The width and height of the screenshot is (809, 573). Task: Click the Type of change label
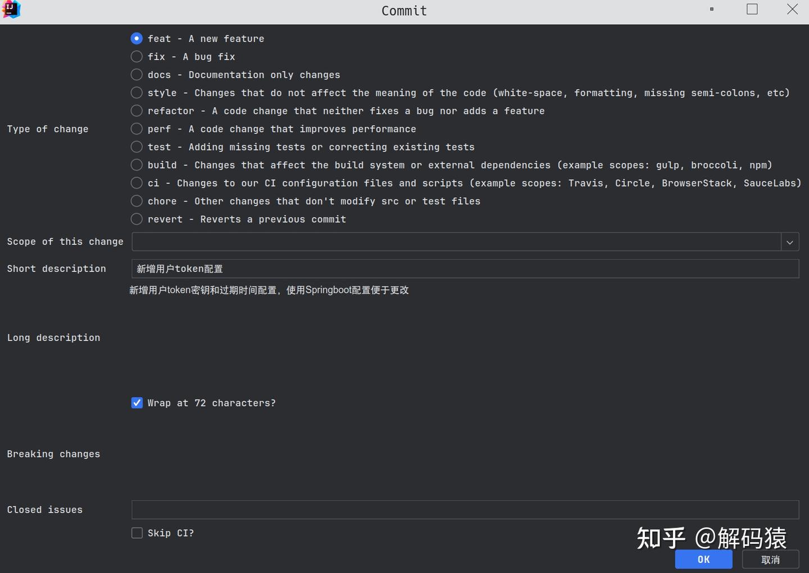pyautogui.click(x=48, y=129)
